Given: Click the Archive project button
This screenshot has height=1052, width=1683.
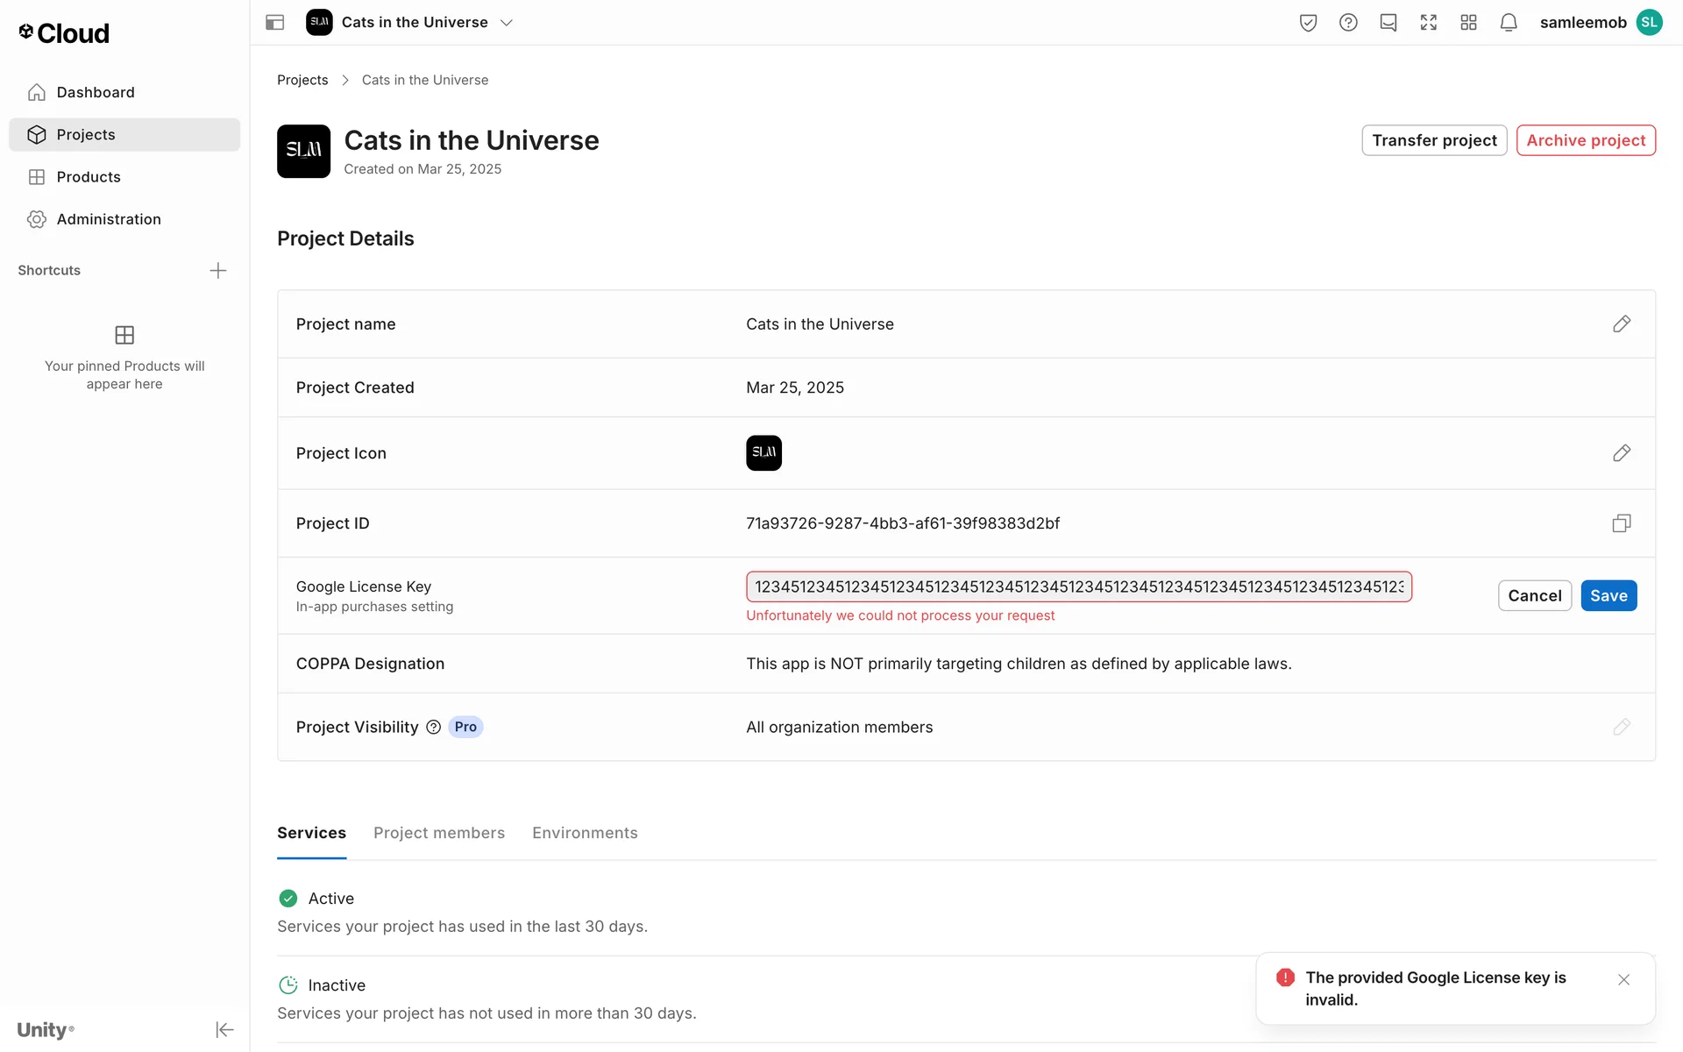Looking at the screenshot, I should tap(1585, 140).
